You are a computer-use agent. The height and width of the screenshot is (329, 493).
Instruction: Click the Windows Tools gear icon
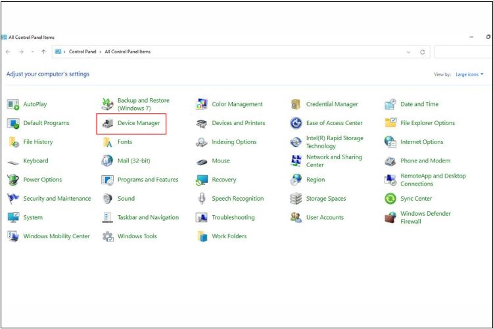coord(108,236)
